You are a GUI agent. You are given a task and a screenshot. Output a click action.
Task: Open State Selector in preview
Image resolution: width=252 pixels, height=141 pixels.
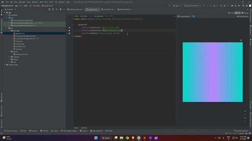(x=243, y=16)
